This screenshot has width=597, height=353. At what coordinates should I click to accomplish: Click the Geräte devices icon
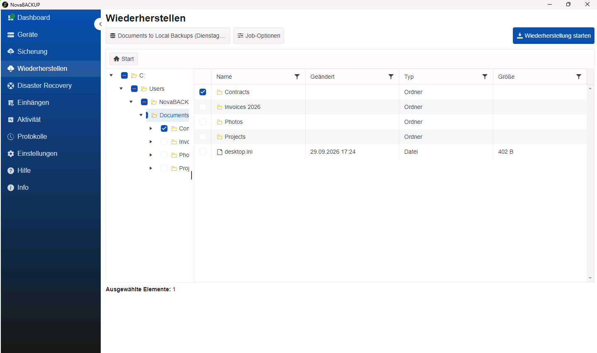coord(11,35)
